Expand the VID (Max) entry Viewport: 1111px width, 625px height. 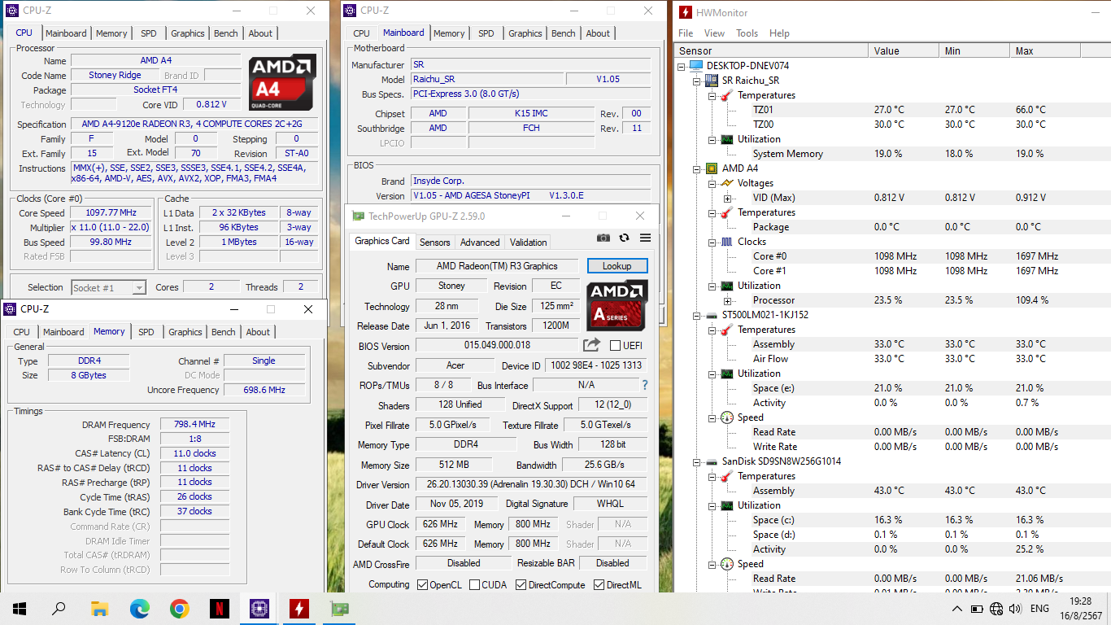coord(727,198)
